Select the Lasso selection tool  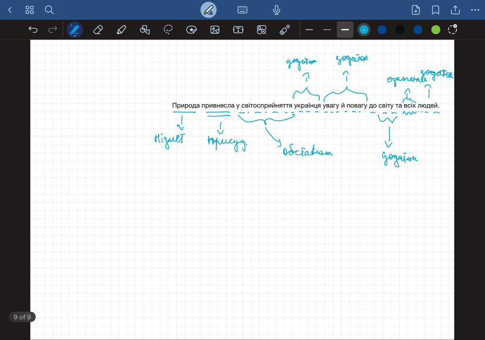168,29
